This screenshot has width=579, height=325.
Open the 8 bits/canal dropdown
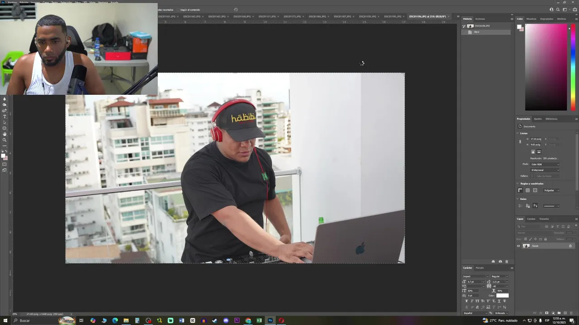point(545,170)
